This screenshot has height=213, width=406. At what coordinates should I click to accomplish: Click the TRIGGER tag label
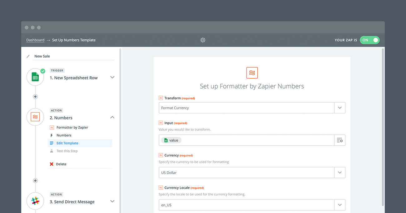57,70
